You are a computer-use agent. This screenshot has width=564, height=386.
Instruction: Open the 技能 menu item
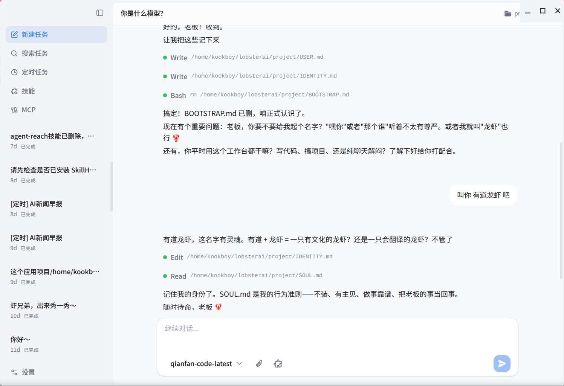tap(57, 91)
